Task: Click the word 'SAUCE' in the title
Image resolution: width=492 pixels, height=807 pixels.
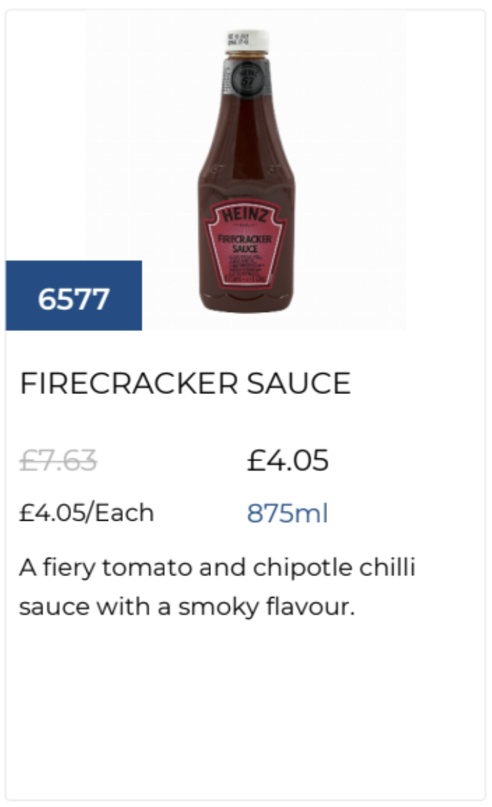Action: [299, 383]
